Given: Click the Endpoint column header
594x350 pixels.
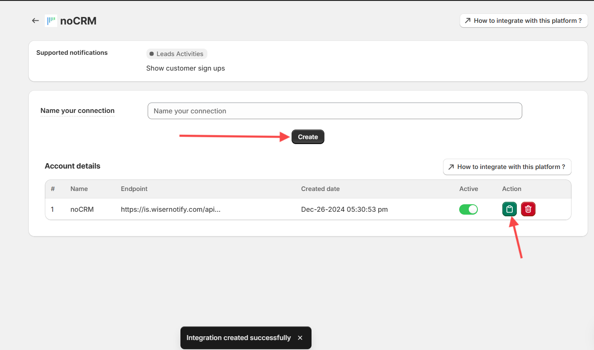Looking at the screenshot, I should pyautogui.click(x=134, y=189).
